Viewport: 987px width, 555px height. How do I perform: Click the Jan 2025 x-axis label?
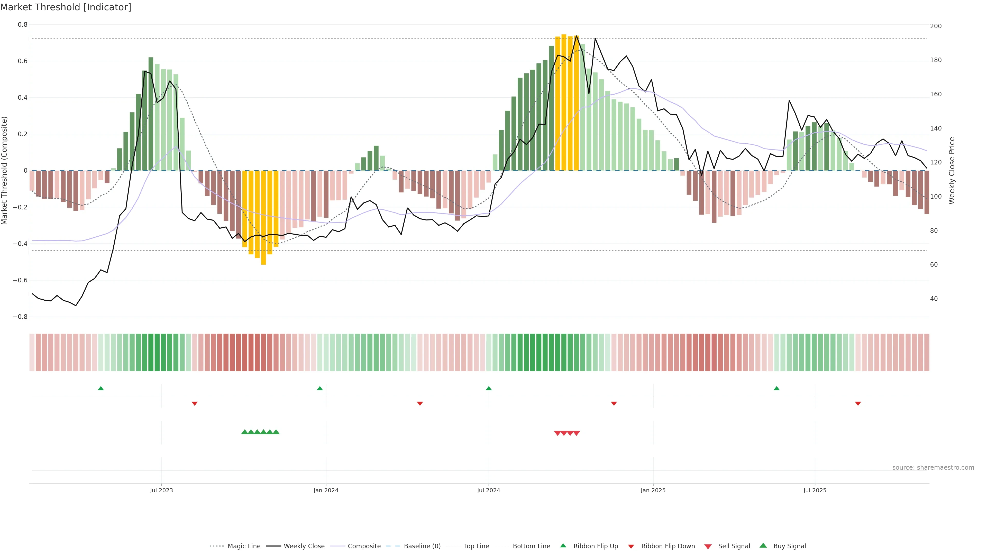click(653, 490)
